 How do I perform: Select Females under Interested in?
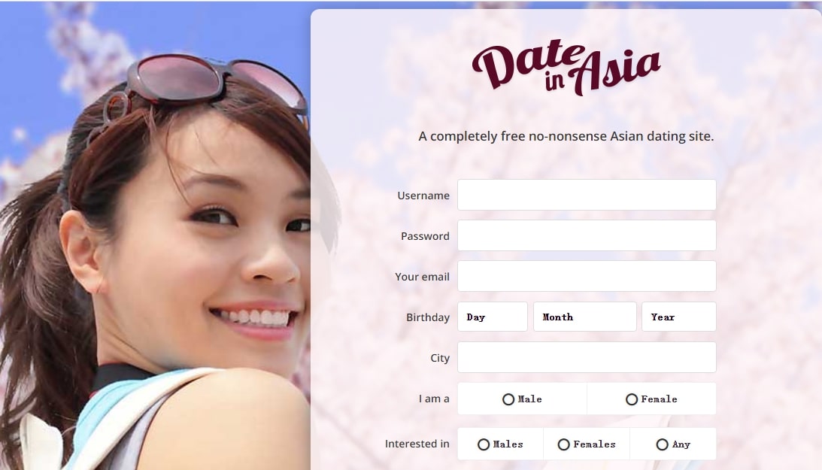tap(587, 444)
